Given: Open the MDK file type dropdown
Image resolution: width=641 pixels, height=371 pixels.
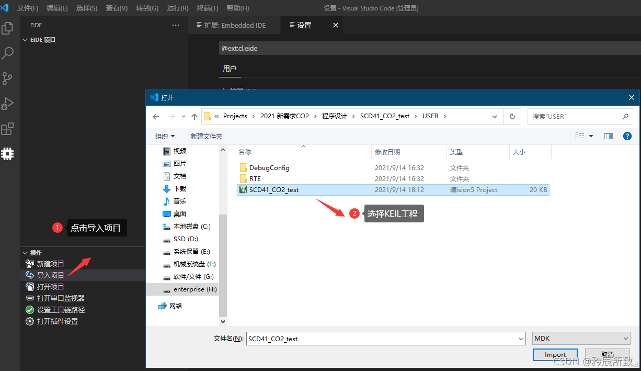Looking at the screenshot, I should click(581, 339).
